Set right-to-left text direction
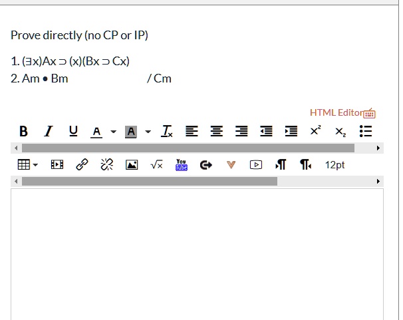Screen dimensions: 403x320 306,165
